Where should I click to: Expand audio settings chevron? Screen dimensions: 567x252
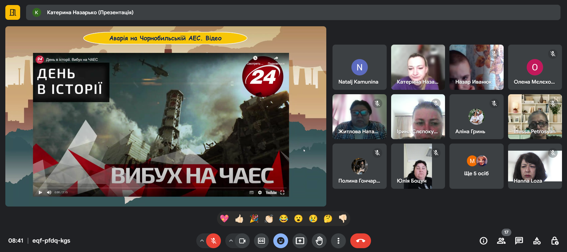[x=202, y=241]
